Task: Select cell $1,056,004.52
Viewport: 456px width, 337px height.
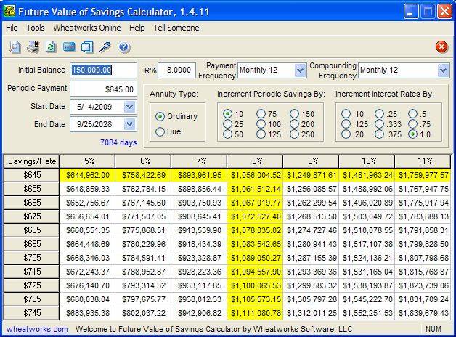Action: click(255, 175)
